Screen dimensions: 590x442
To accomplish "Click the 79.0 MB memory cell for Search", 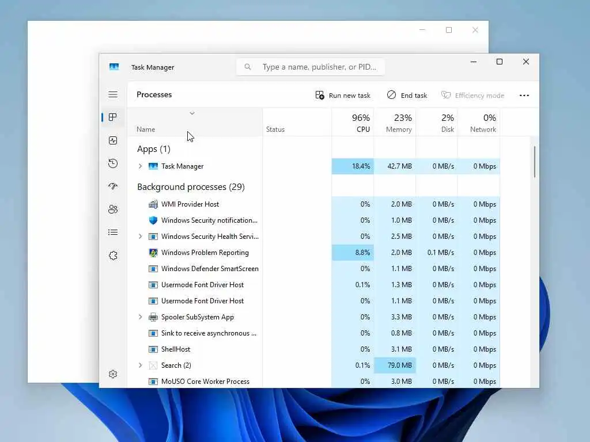I will tap(395, 365).
